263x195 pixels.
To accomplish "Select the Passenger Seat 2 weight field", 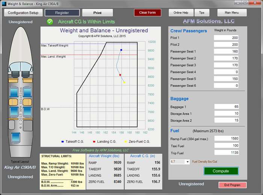I will pos(226,58).
